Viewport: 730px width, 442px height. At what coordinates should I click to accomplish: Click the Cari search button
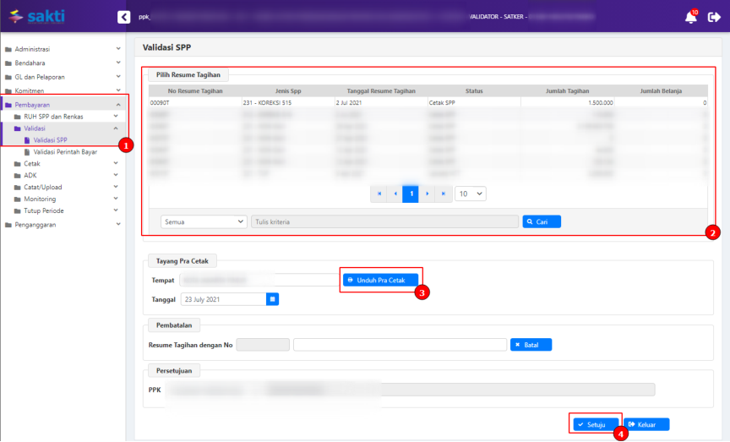coord(542,221)
